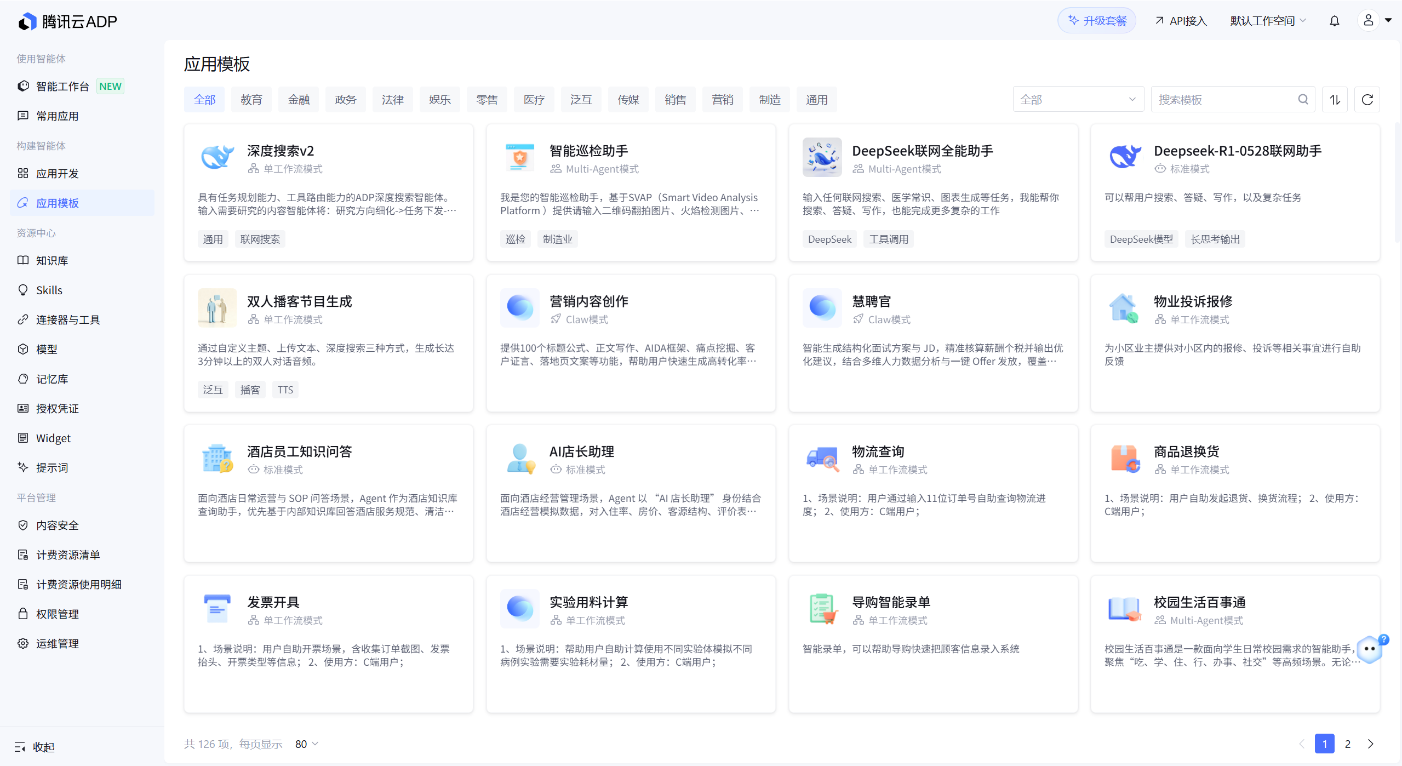Open 计费资源使用明细 in the sidebar
1402x766 pixels.
pyautogui.click(x=82, y=584)
